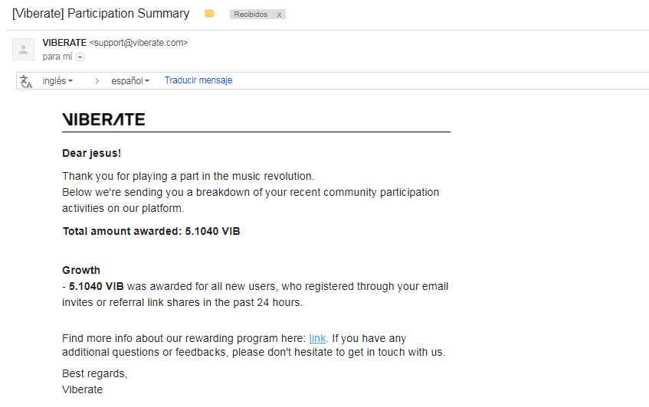Click the VIBERATE sender name
649x407 pixels.
click(64, 43)
